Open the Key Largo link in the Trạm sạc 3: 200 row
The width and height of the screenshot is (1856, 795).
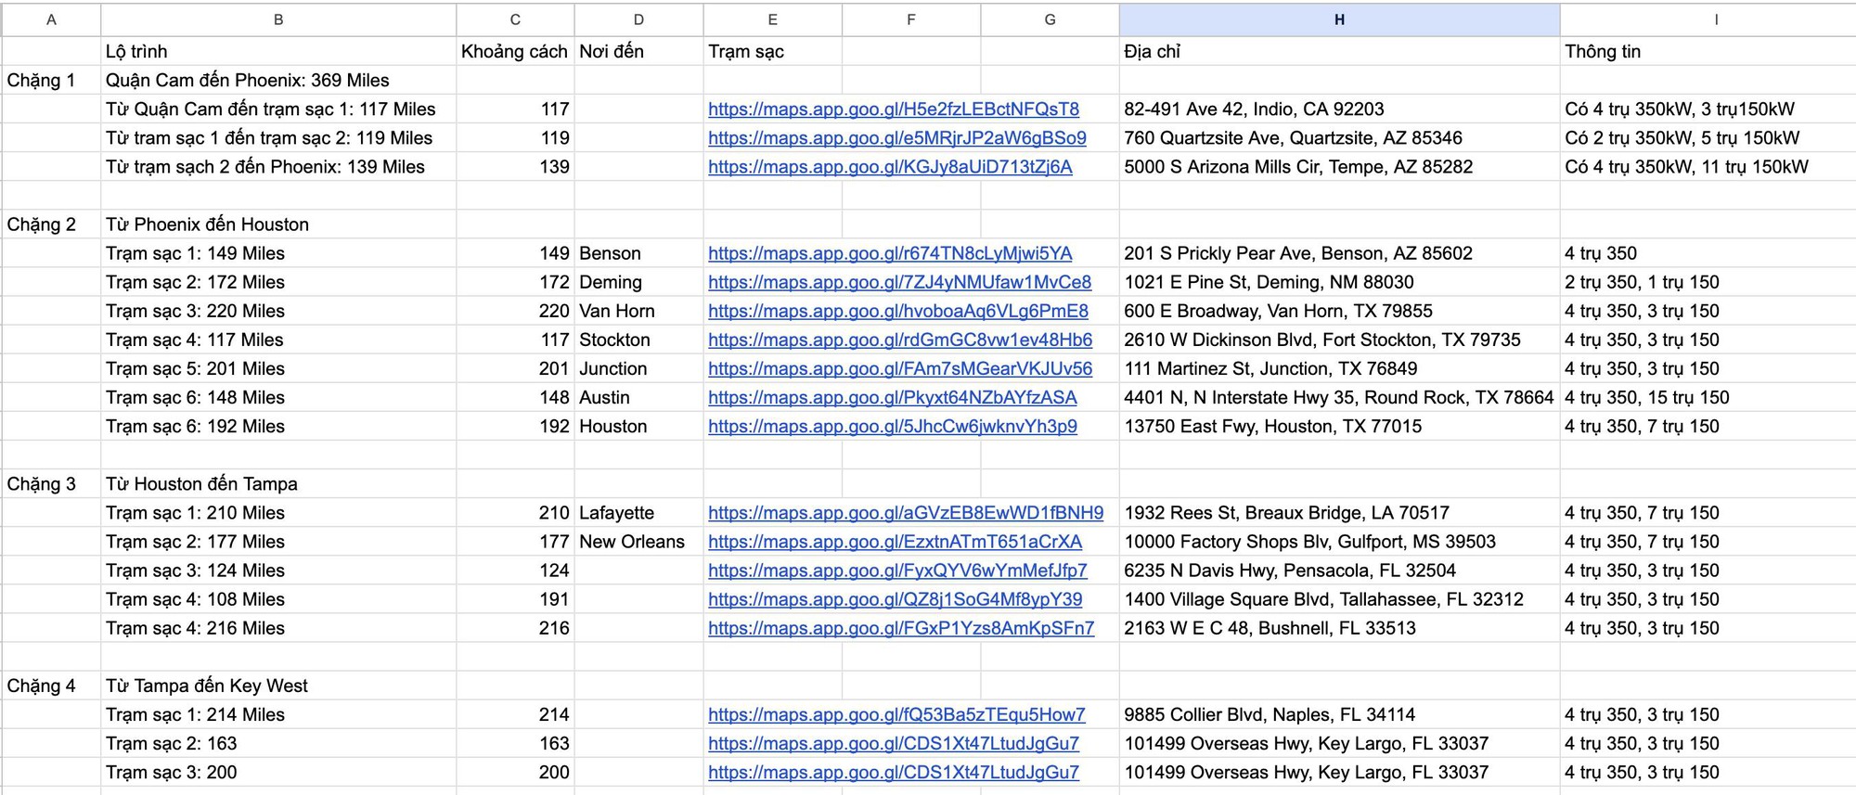(x=894, y=772)
